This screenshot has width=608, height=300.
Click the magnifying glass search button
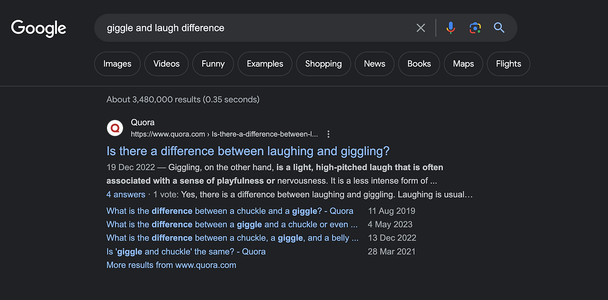point(499,28)
